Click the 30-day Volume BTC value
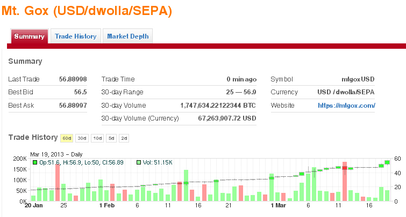Screen dimensions: 406x217 (x=218, y=105)
